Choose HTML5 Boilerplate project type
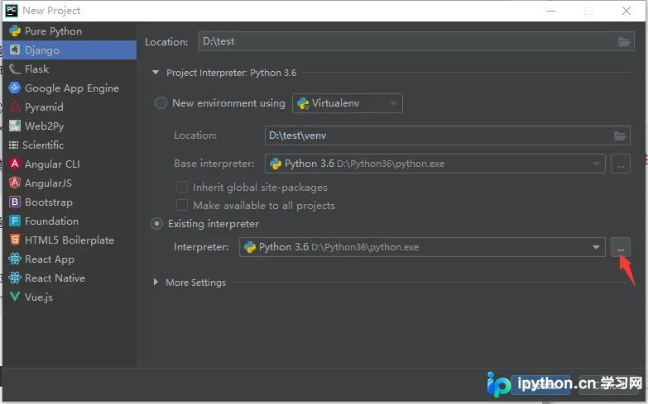648x404 pixels. click(70, 240)
